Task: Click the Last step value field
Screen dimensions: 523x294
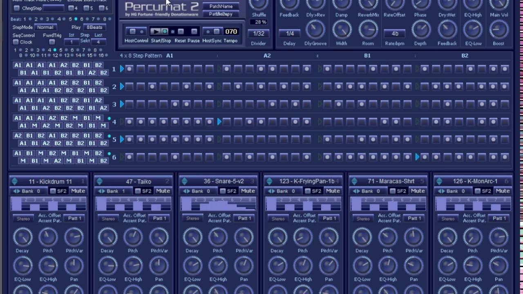Action: (x=98, y=42)
